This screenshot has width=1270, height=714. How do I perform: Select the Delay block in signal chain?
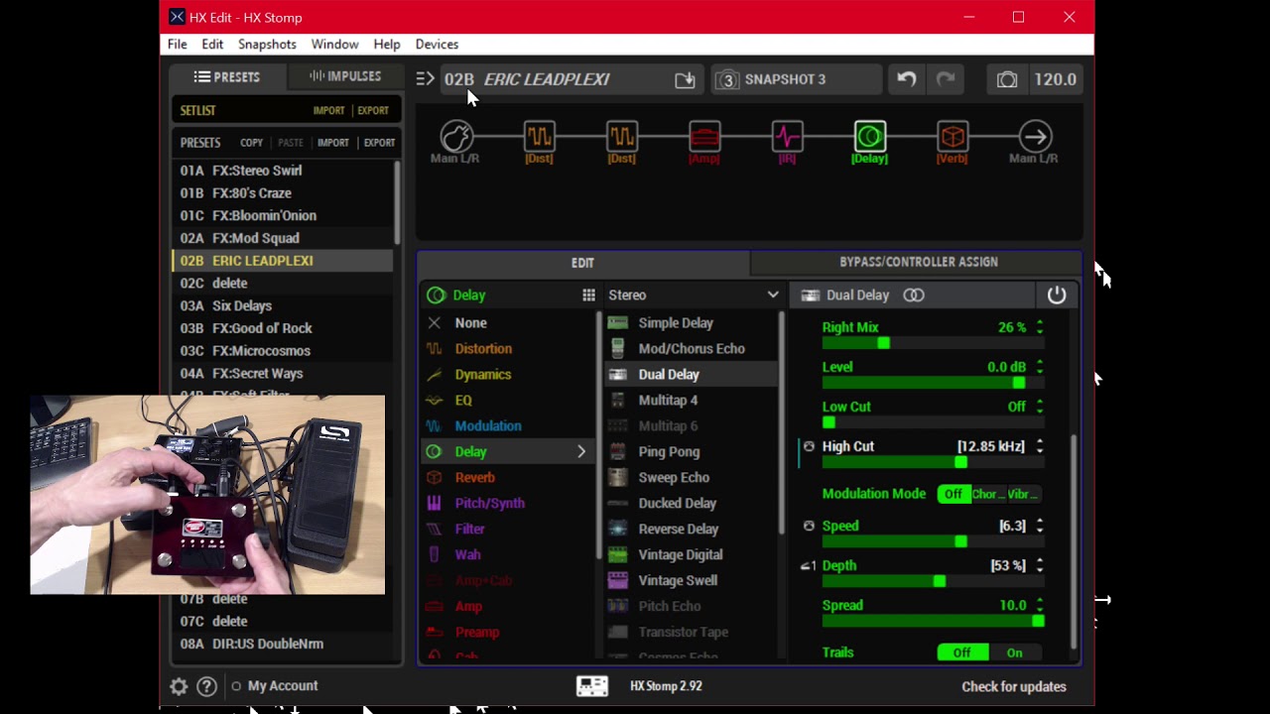click(x=870, y=136)
